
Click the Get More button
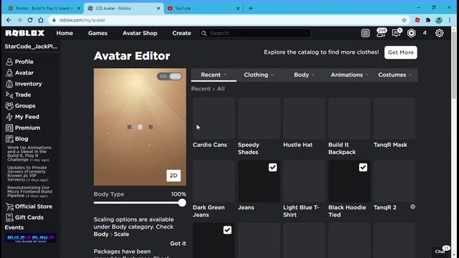(401, 52)
